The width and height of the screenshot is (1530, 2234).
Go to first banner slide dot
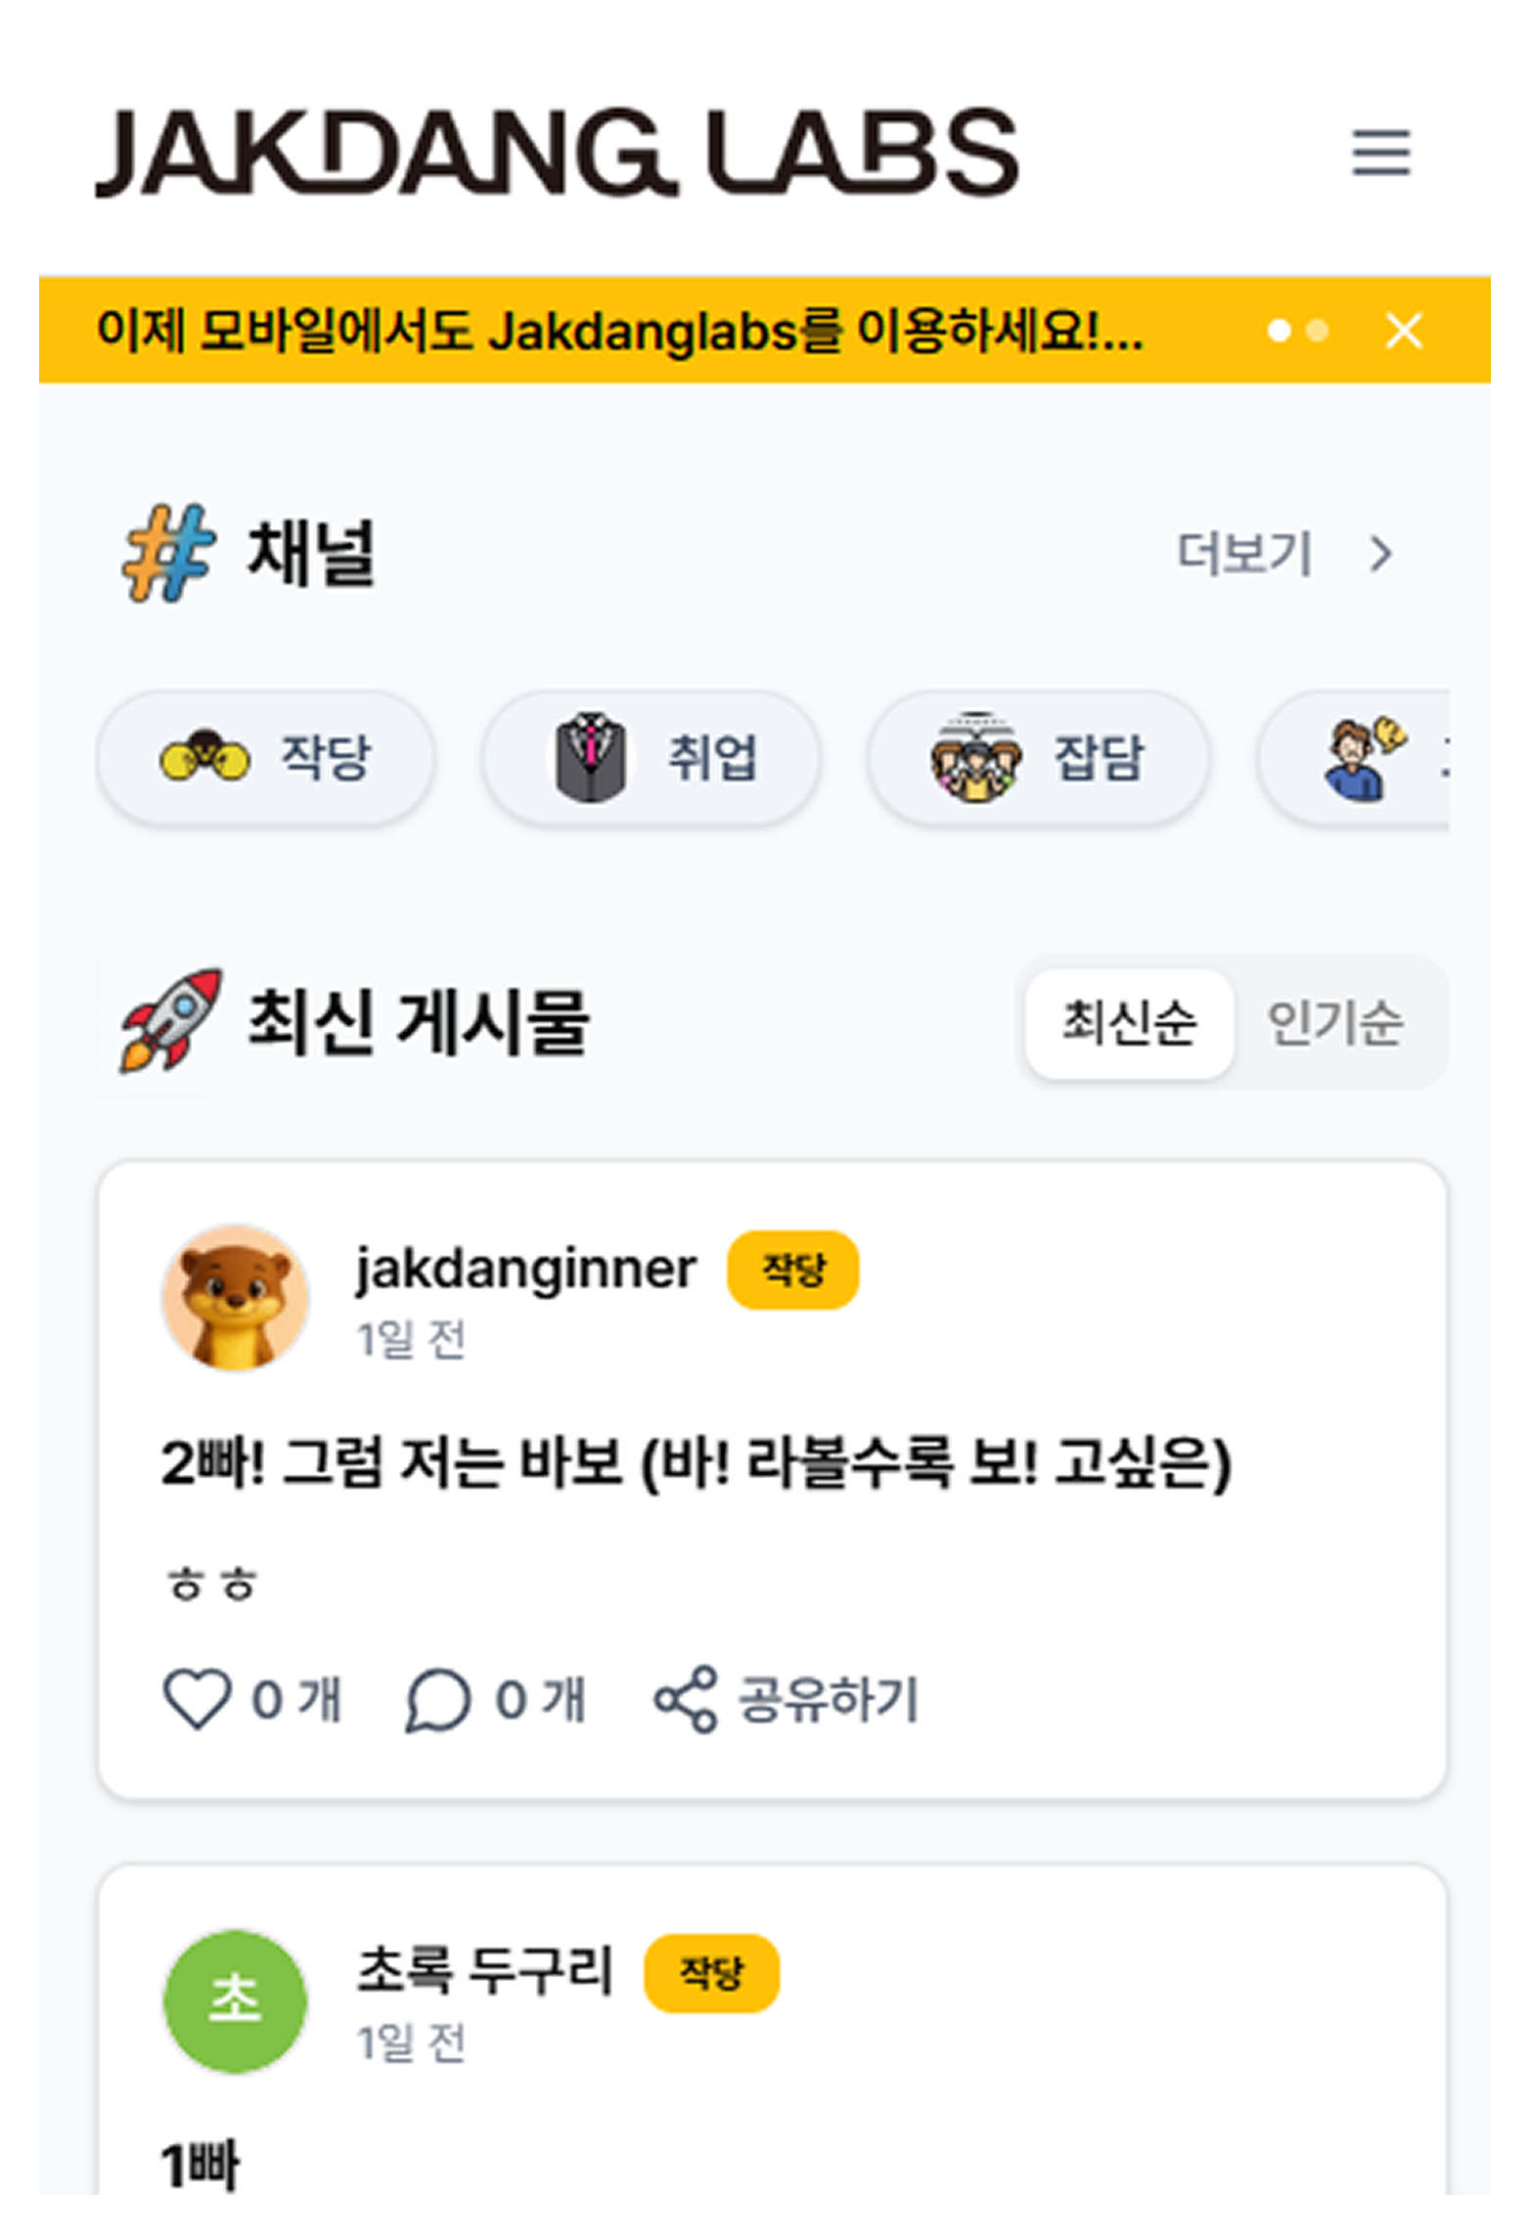click(1279, 332)
